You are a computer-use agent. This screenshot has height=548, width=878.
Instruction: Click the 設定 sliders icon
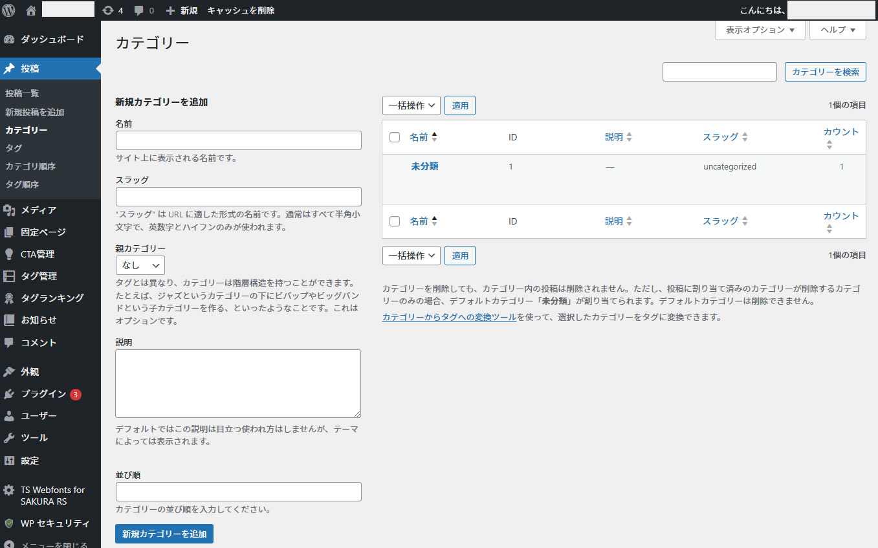click(9, 461)
